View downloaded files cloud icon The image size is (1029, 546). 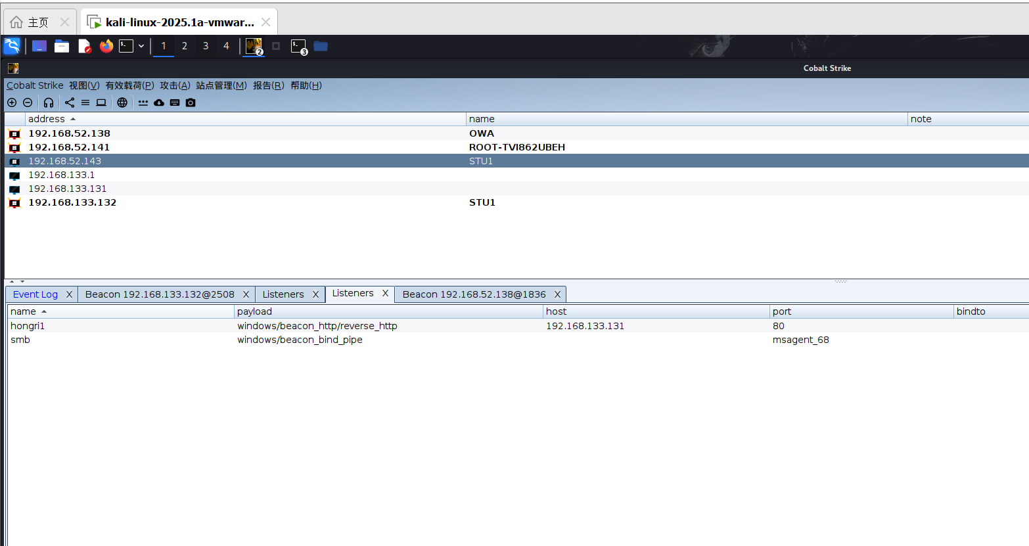[x=159, y=102]
